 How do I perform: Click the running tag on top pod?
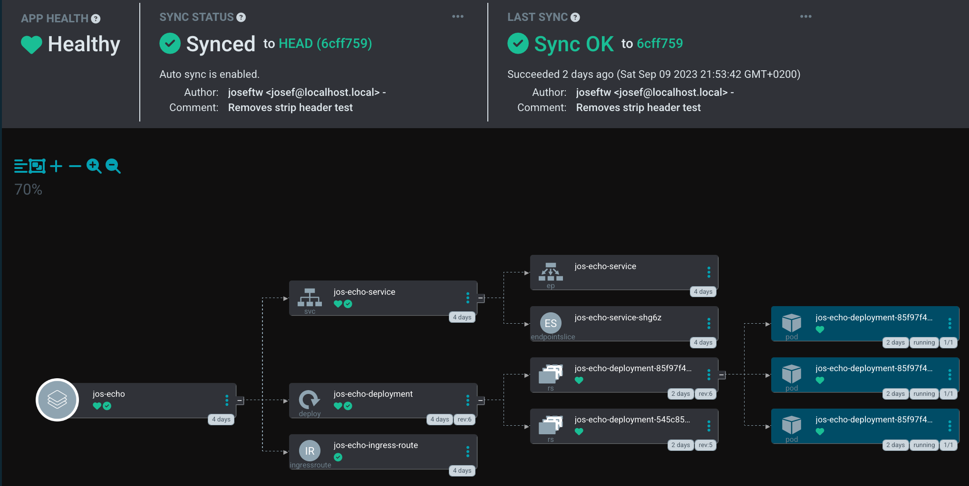(924, 342)
